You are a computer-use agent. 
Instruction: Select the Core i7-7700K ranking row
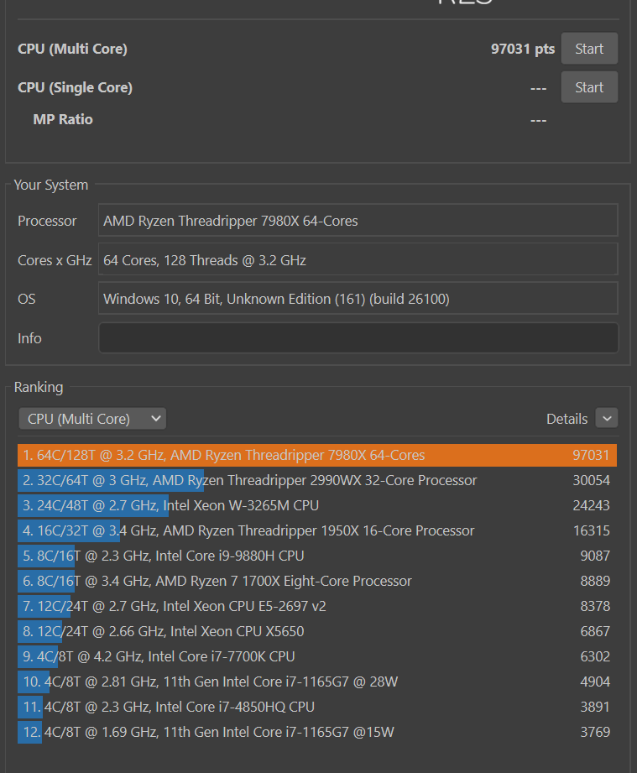click(x=316, y=656)
